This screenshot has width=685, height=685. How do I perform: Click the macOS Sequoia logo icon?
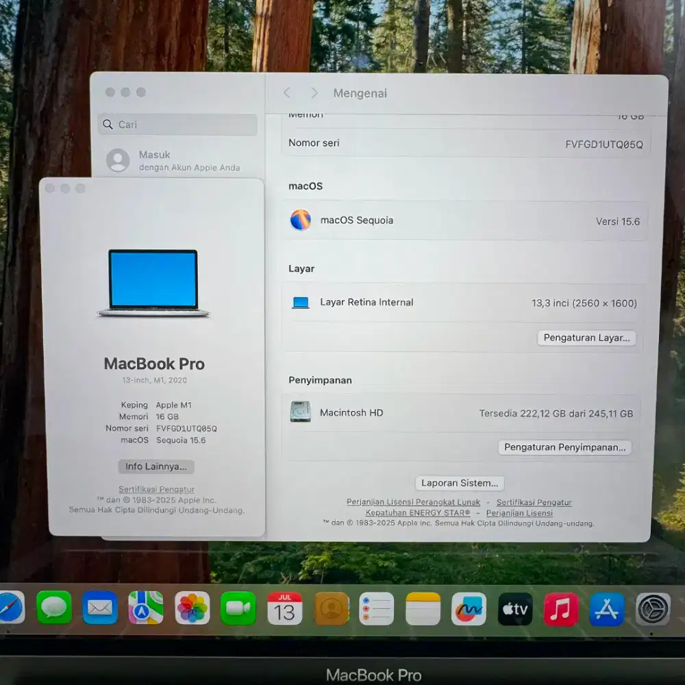[301, 220]
